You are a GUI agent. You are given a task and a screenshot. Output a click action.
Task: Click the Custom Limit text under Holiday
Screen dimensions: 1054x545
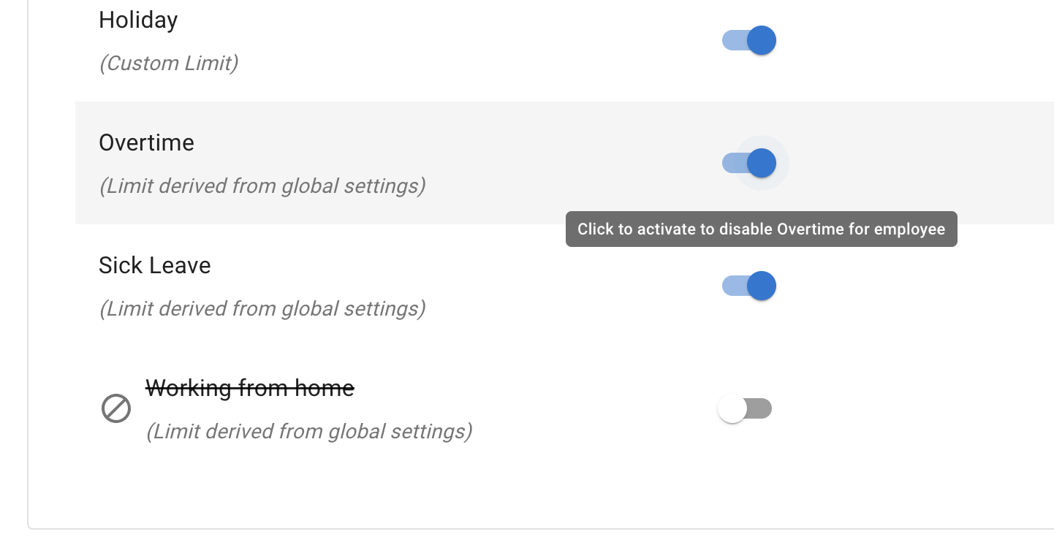(168, 64)
